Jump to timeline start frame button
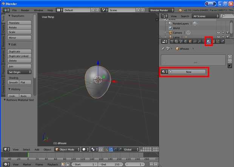Viewport: 234px width, 167px height. (151, 164)
